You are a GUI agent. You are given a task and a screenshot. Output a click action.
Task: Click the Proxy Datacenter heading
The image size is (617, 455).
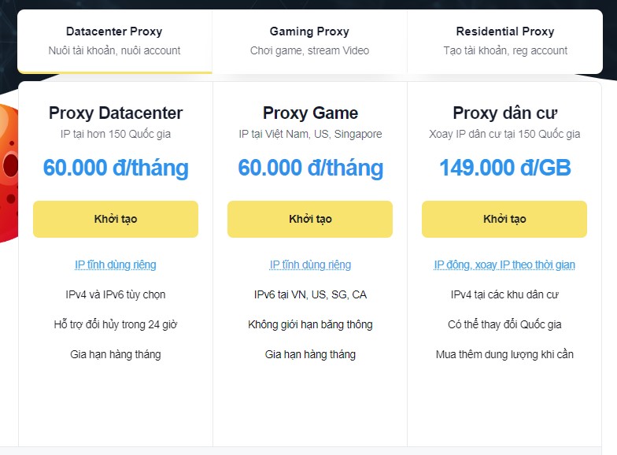(115, 113)
